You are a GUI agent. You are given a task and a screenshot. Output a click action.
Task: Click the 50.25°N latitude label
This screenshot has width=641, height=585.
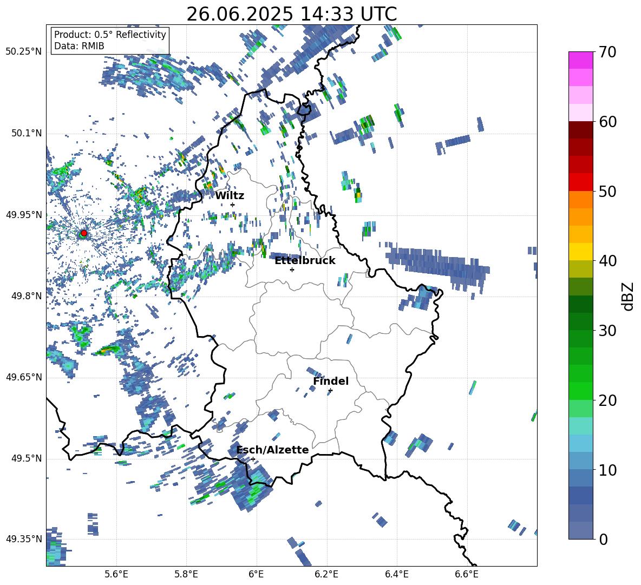click(x=24, y=52)
